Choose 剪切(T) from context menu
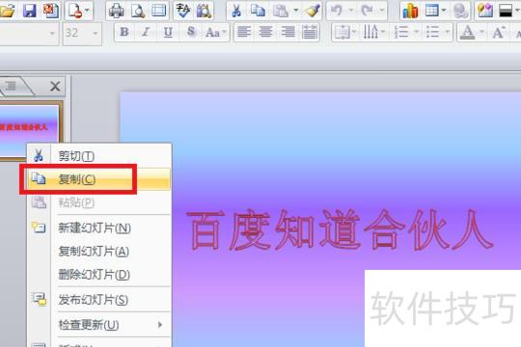 pos(99,156)
